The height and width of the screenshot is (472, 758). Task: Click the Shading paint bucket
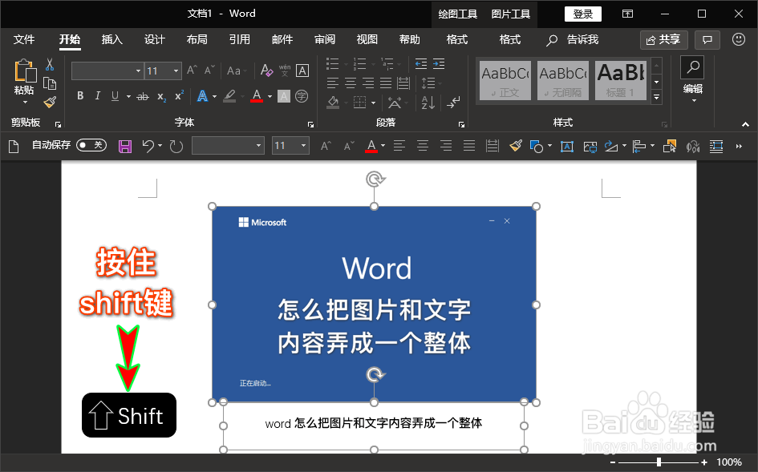click(x=333, y=102)
